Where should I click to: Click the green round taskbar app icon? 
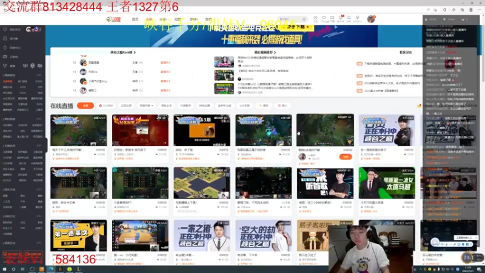tap(69, 269)
